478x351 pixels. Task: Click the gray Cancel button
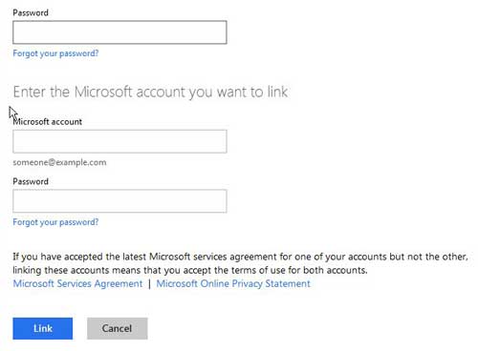118,328
